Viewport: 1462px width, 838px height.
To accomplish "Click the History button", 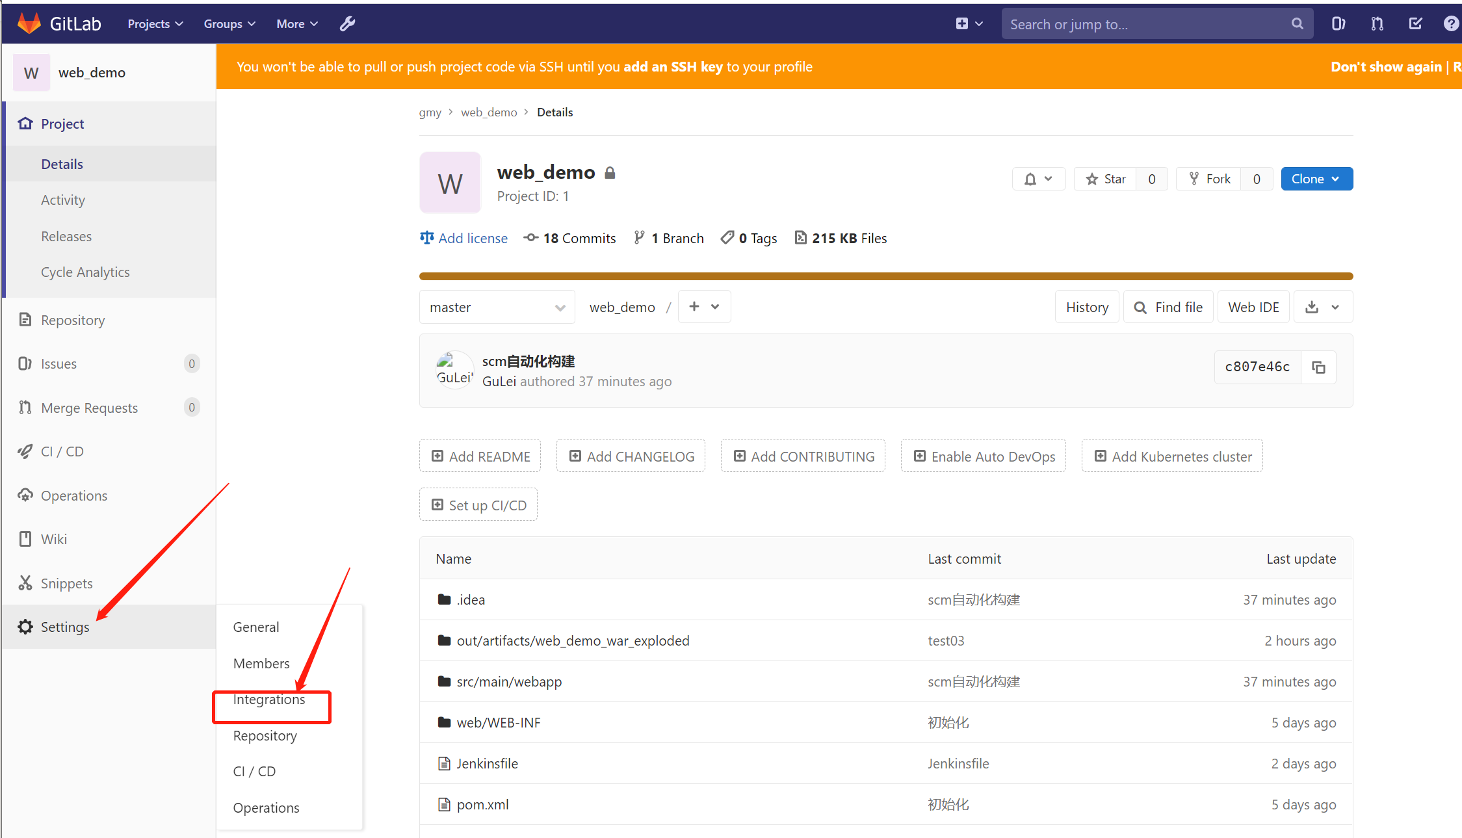I will [x=1087, y=307].
